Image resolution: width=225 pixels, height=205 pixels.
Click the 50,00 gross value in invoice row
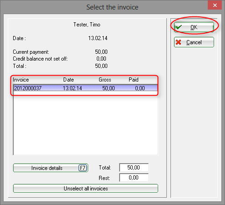(x=109, y=88)
